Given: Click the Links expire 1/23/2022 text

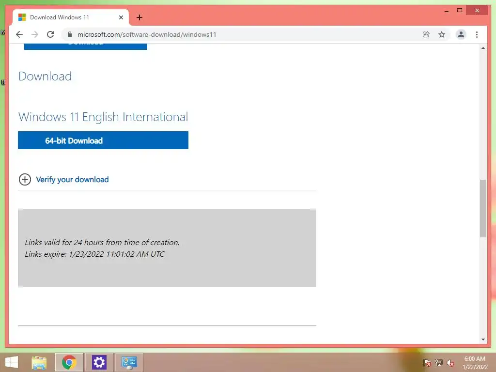Looking at the screenshot, I should 94,254.
